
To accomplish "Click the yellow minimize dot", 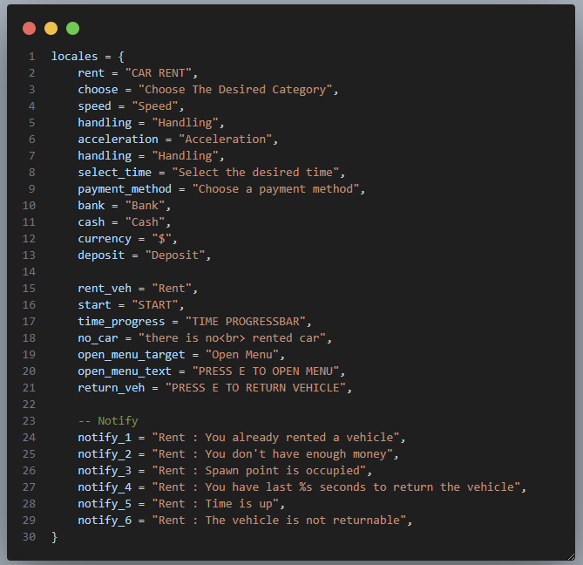I will point(51,29).
